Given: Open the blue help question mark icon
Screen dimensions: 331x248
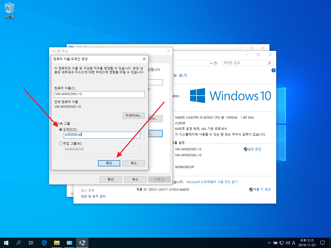Looking at the screenshot, I should [x=274, y=70].
